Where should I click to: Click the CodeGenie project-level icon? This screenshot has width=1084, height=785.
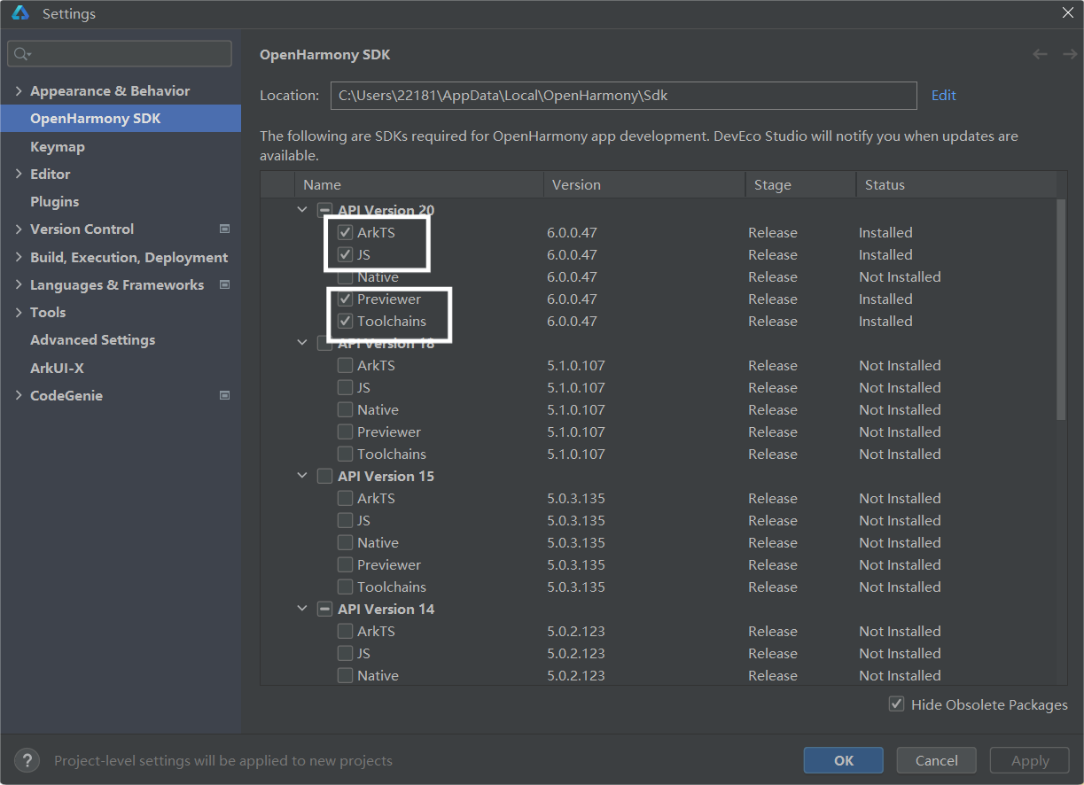[x=224, y=395]
